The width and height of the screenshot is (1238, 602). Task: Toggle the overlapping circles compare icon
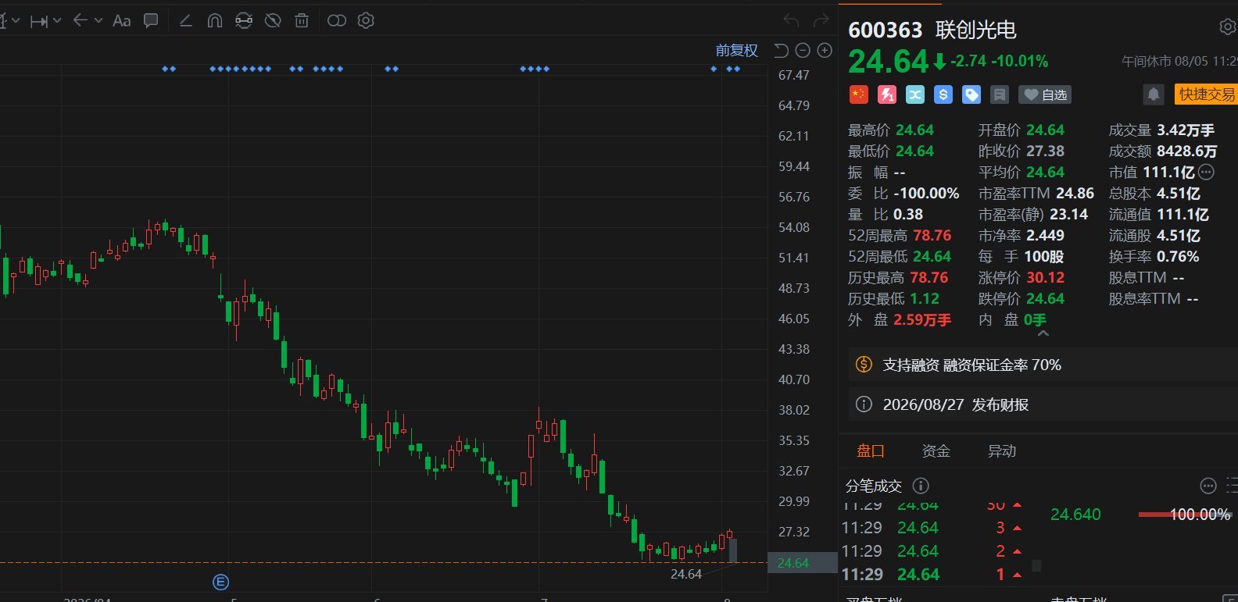pyautogui.click(x=337, y=21)
